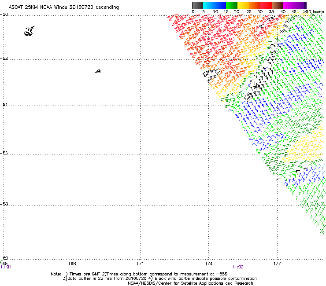Click the '174' longitude axis label

tap(208, 264)
